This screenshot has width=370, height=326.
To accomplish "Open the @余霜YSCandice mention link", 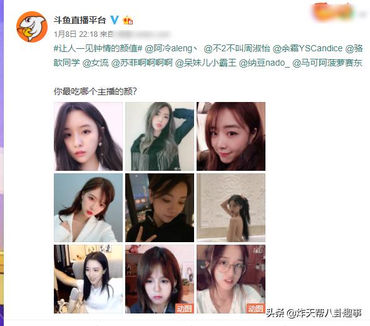I will click(x=307, y=48).
